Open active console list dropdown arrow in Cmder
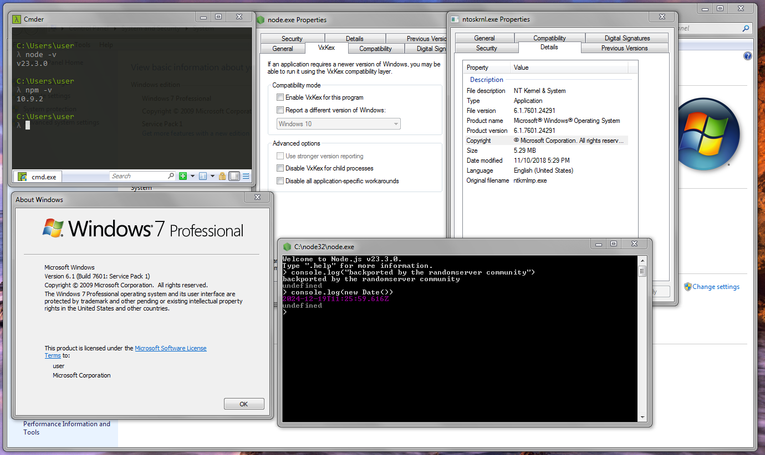 click(212, 176)
